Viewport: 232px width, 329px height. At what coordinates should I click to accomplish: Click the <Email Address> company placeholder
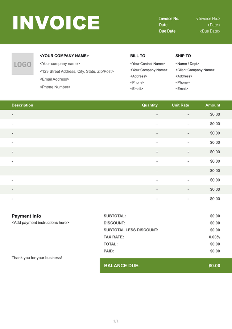point(54,79)
